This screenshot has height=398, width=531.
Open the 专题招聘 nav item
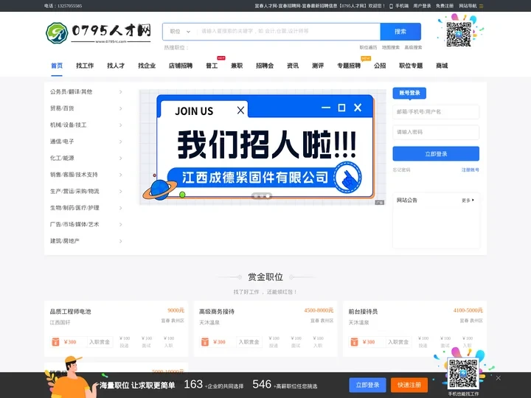coord(349,66)
